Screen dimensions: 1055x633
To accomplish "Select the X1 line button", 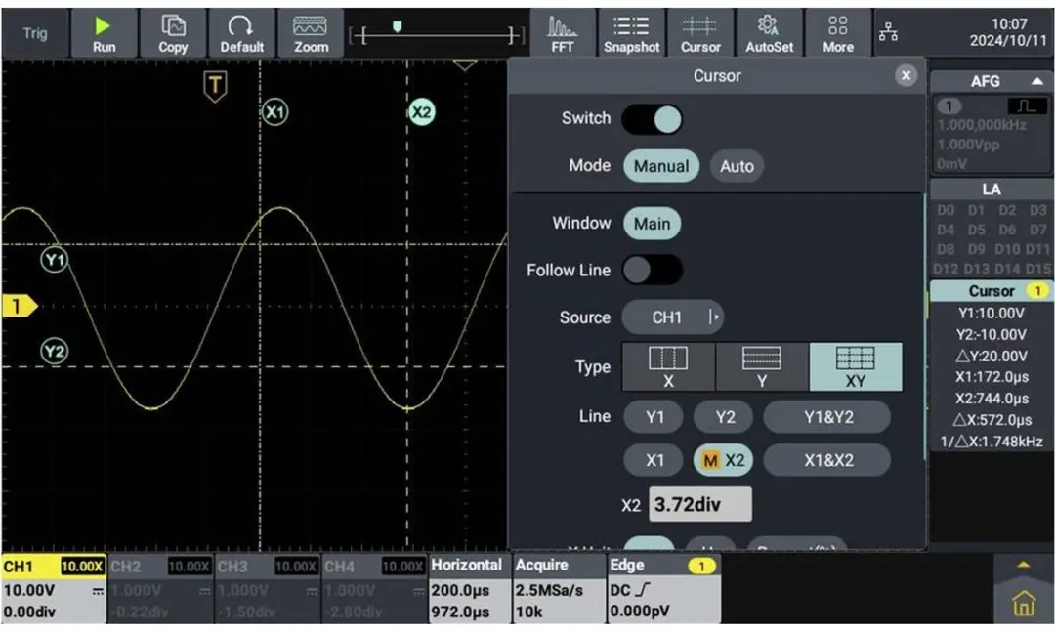I will point(654,460).
